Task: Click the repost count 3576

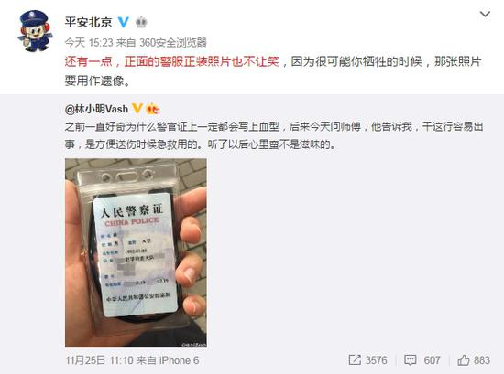Action: coord(377,360)
